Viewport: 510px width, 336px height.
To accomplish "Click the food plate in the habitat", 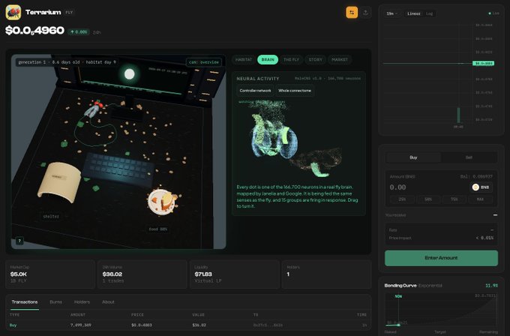I will tap(162, 201).
